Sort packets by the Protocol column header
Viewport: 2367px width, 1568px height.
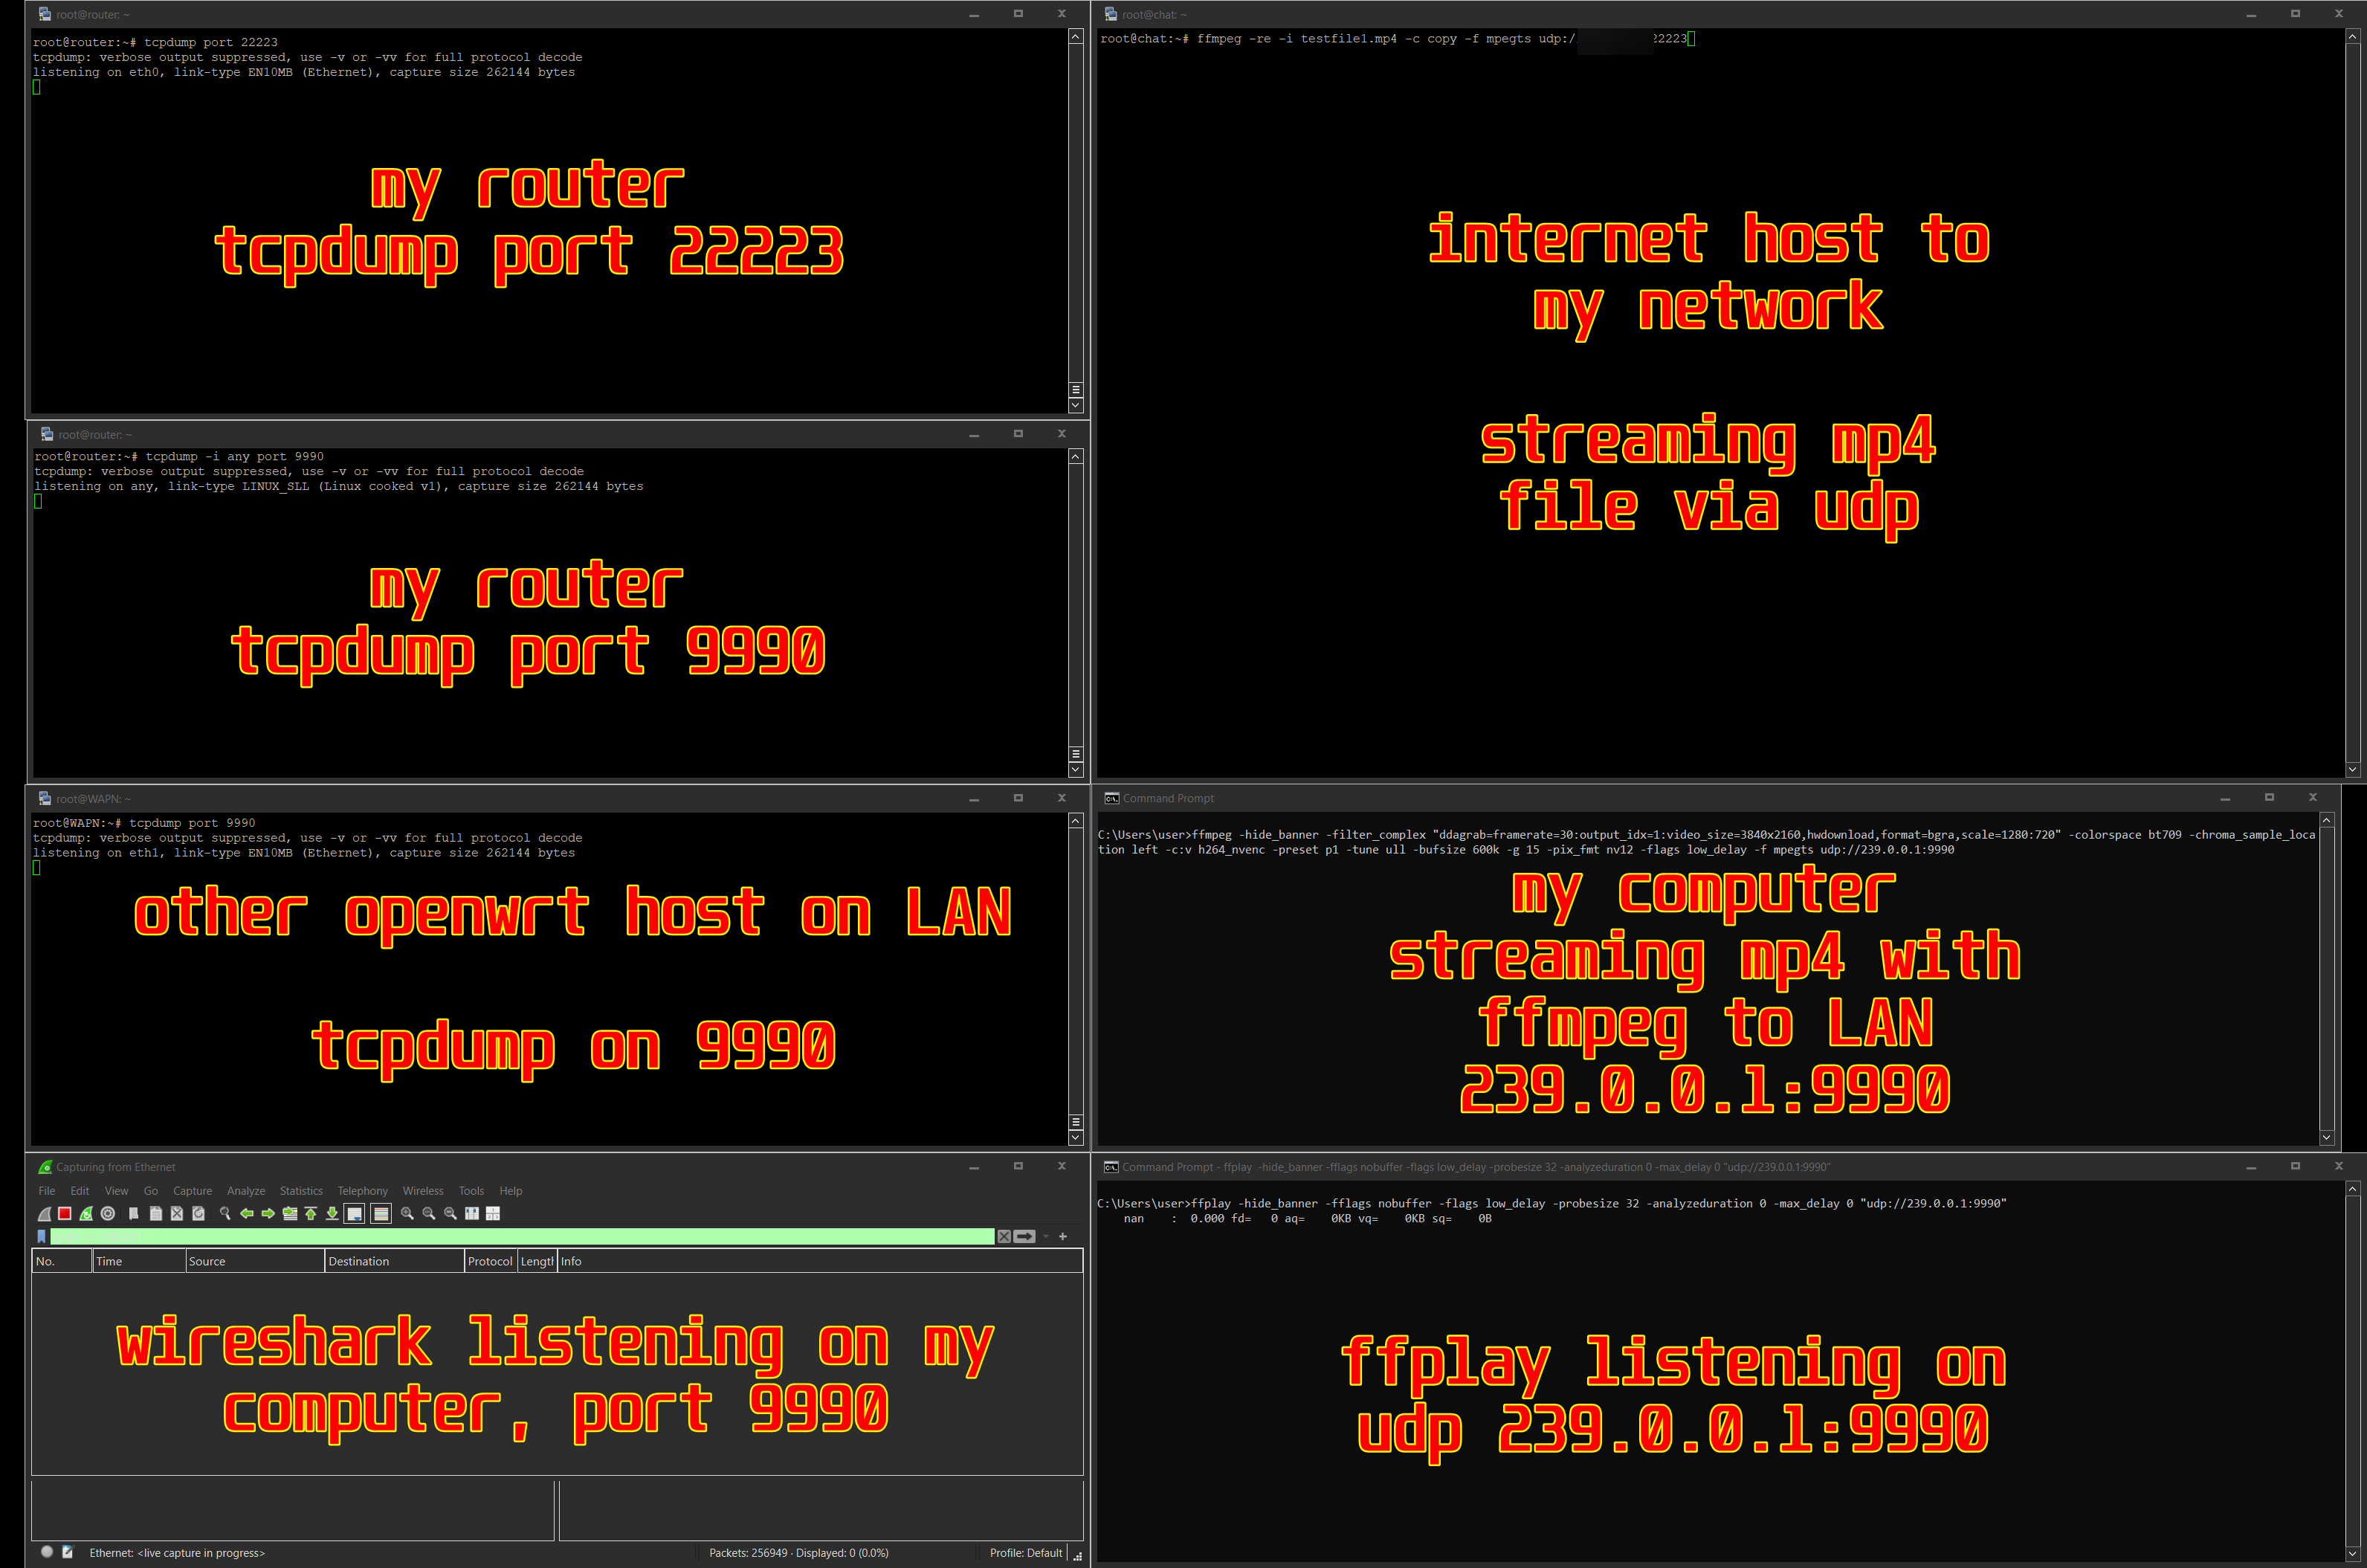490,1261
